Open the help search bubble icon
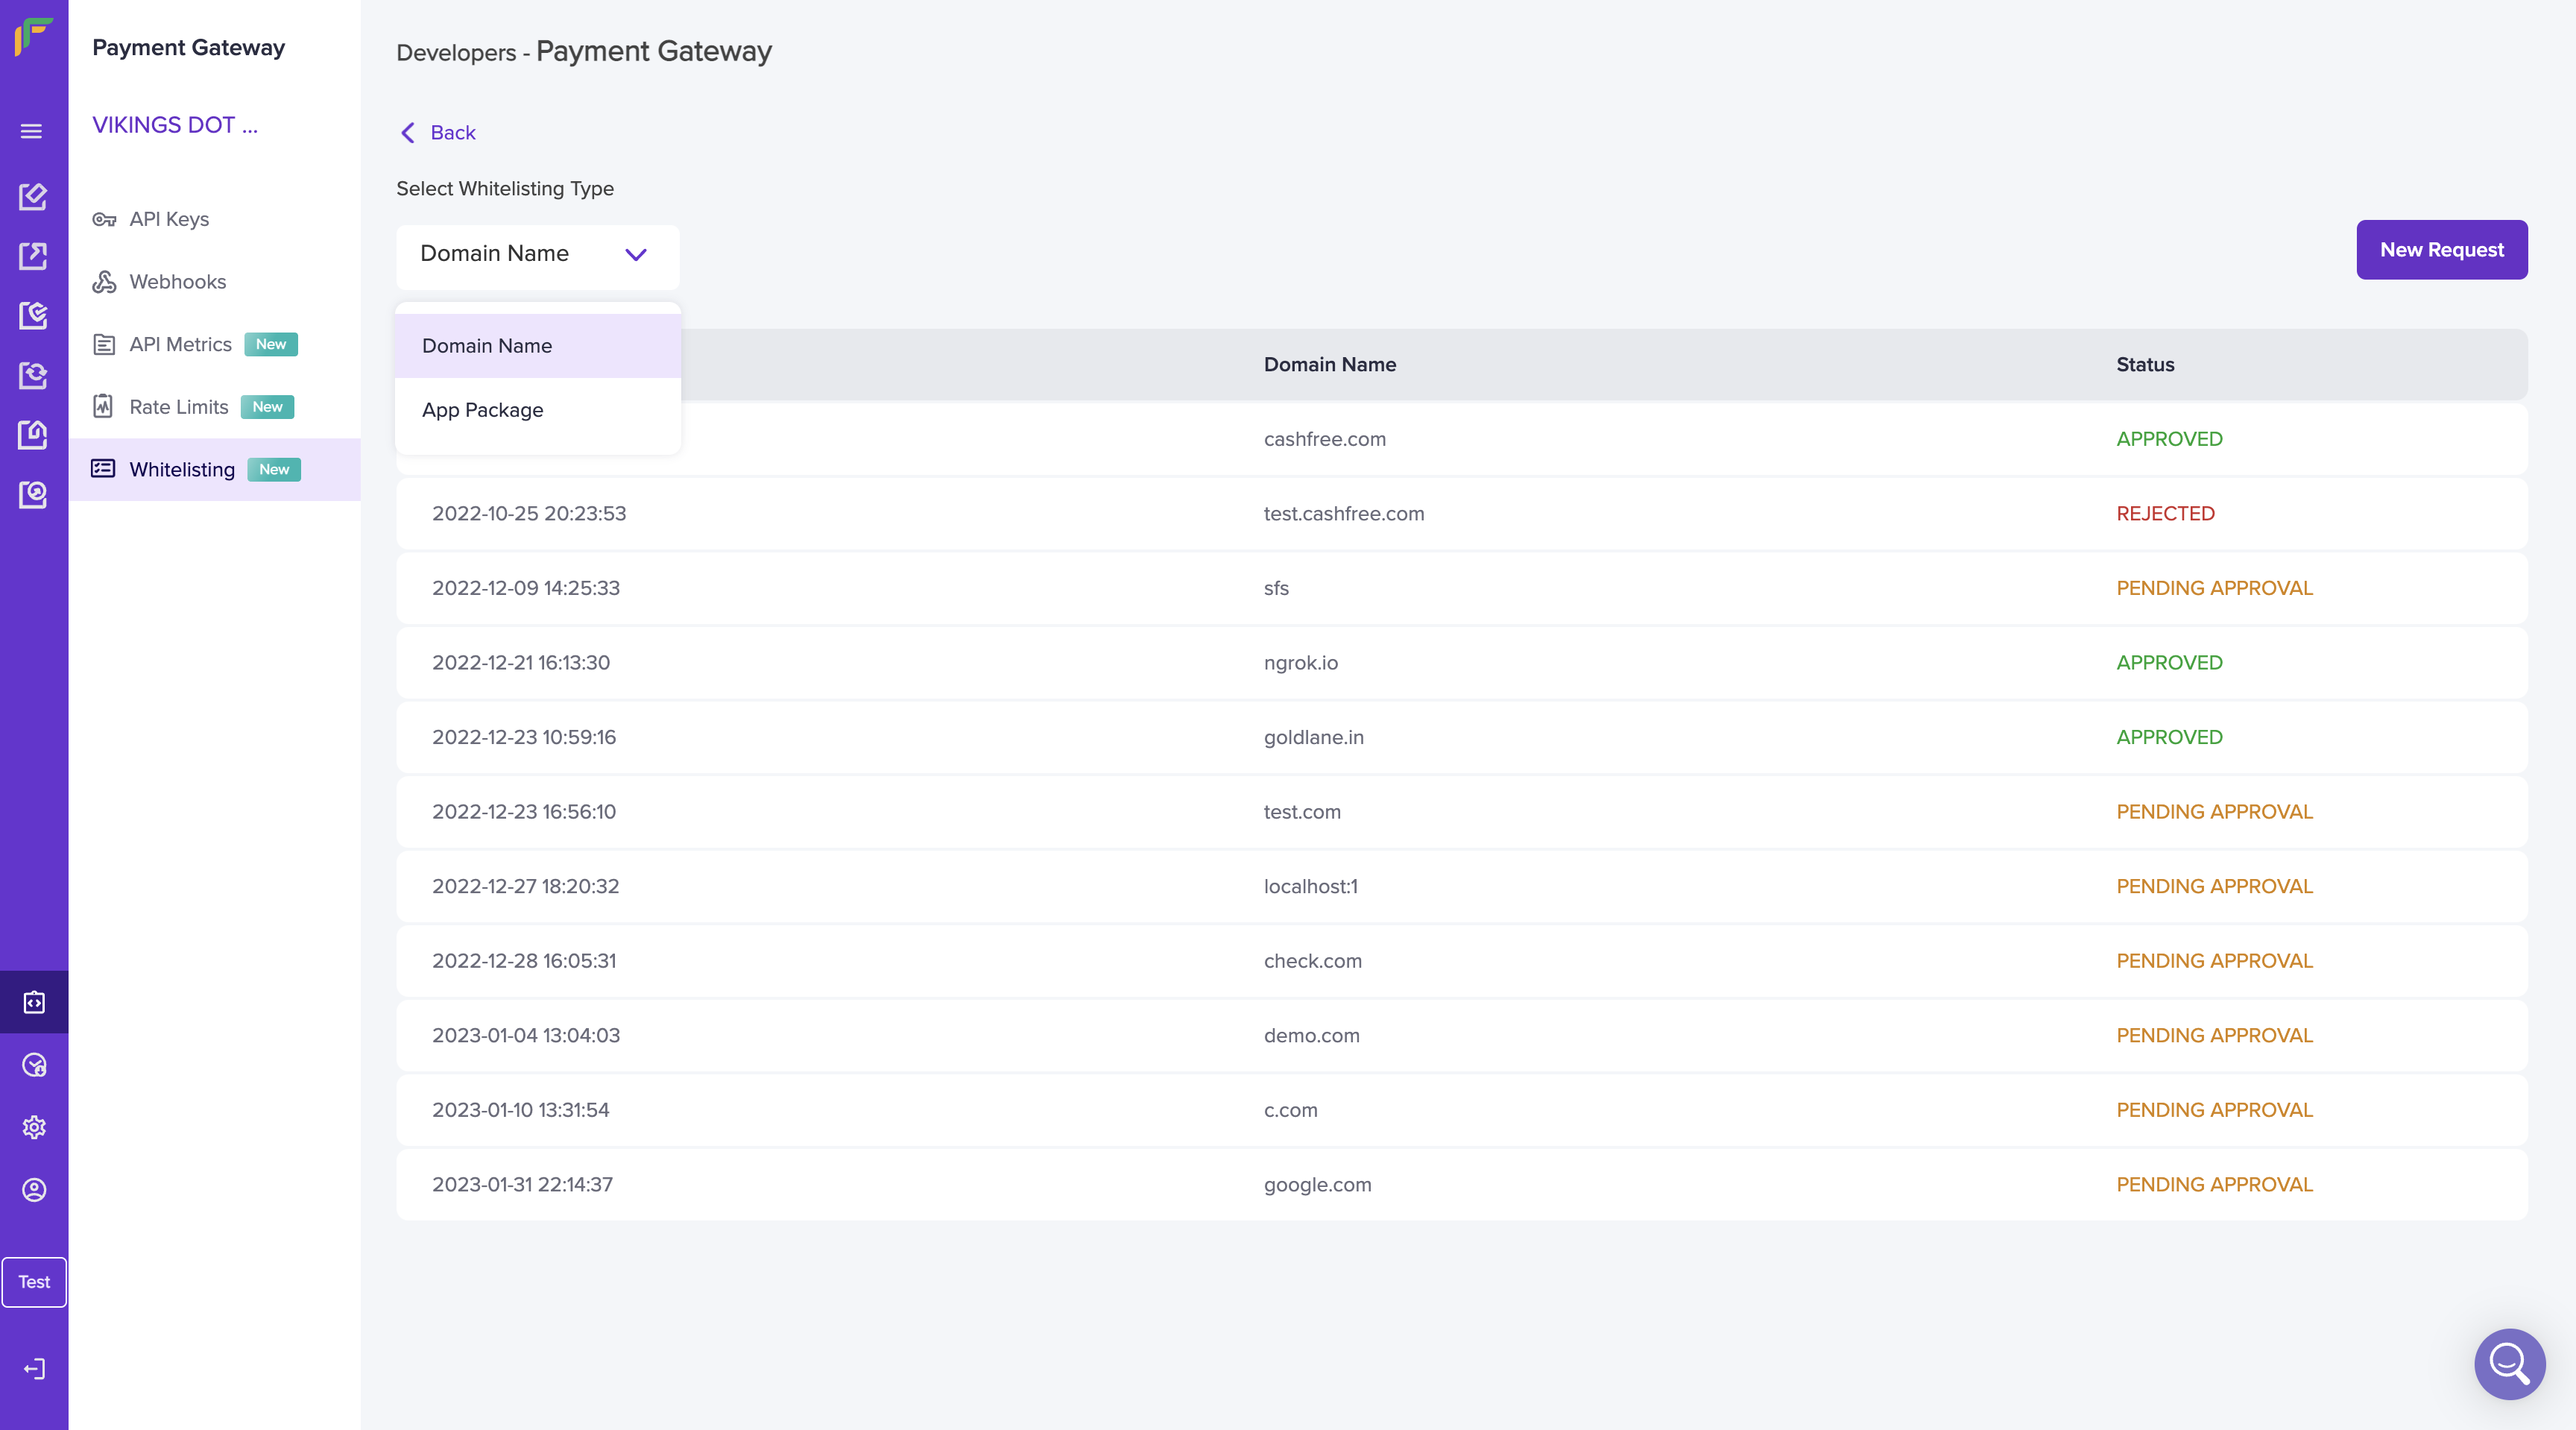This screenshot has height=1430, width=2576. pyautogui.click(x=2508, y=1363)
